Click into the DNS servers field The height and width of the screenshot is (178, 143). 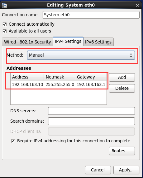(x=91, y=111)
